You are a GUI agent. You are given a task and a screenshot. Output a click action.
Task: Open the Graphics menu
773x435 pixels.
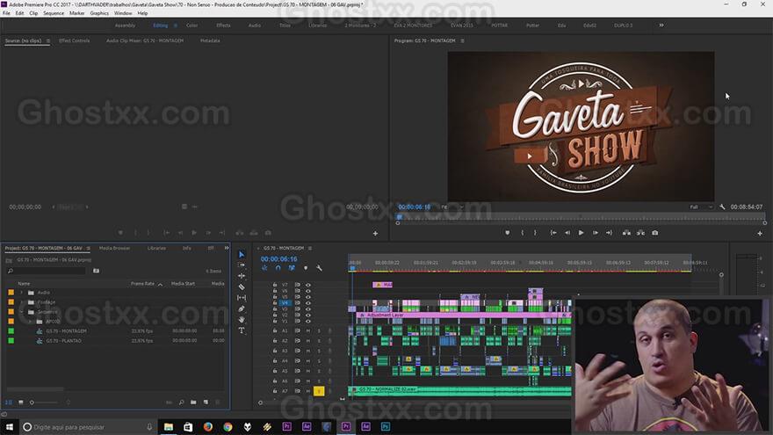point(99,13)
